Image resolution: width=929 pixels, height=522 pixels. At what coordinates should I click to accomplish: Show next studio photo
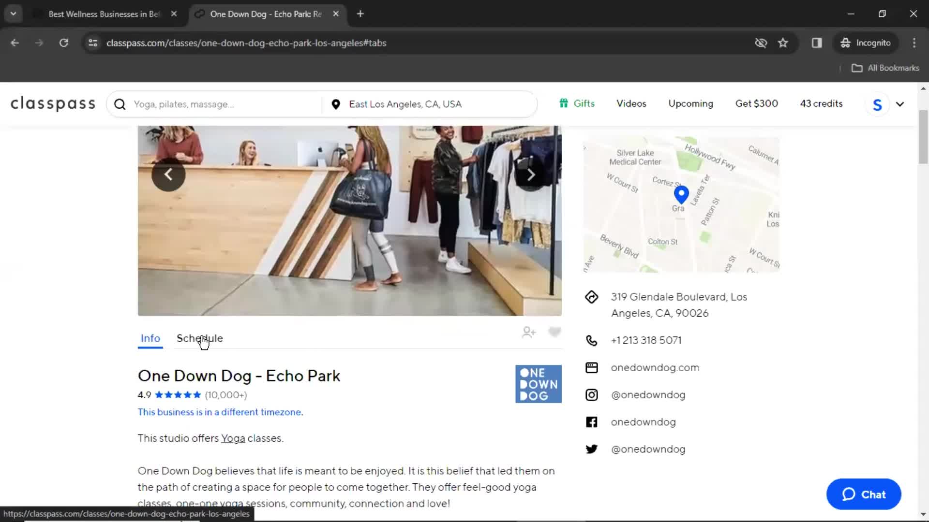(531, 174)
